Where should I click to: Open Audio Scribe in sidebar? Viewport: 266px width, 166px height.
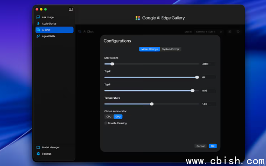(x=54, y=23)
